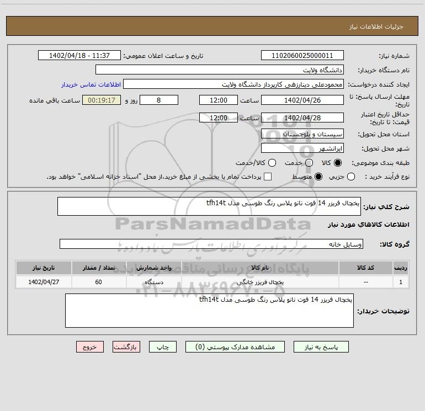
Task: Open اطلاعات تماس خریدار link
Action: (x=91, y=84)
